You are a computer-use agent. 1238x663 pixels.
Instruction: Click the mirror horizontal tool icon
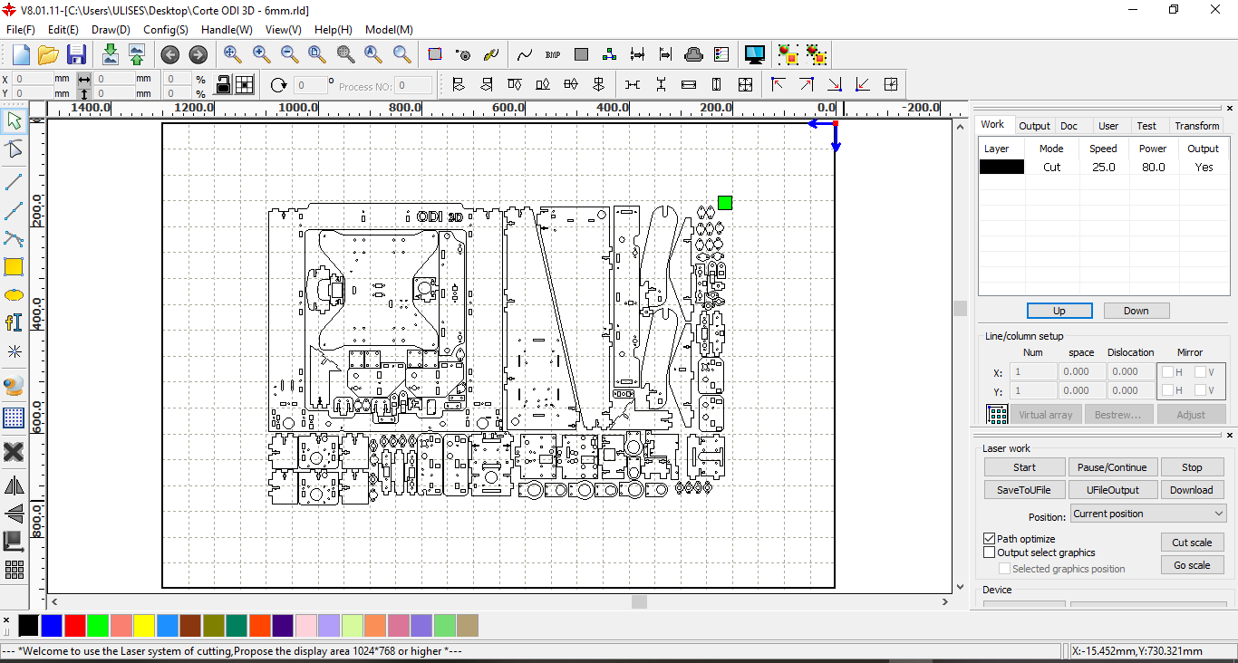(x=14, y=485)
